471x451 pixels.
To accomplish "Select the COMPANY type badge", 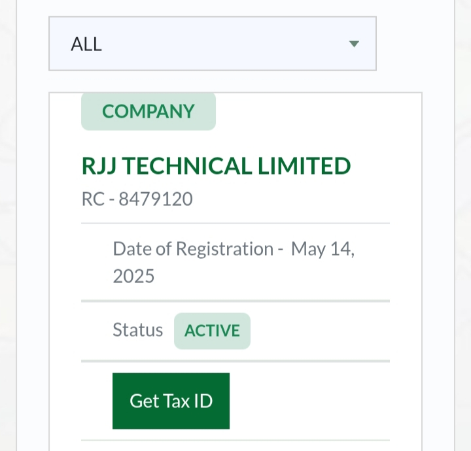I will coord(148,111).
